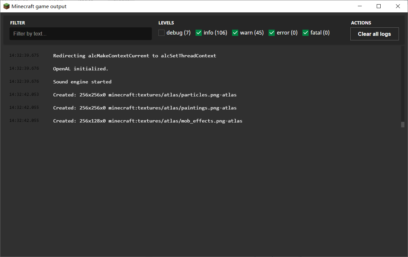408x257 pixels.
Task: Click the particles.png-atlas log entry
Action: (145, 95)
